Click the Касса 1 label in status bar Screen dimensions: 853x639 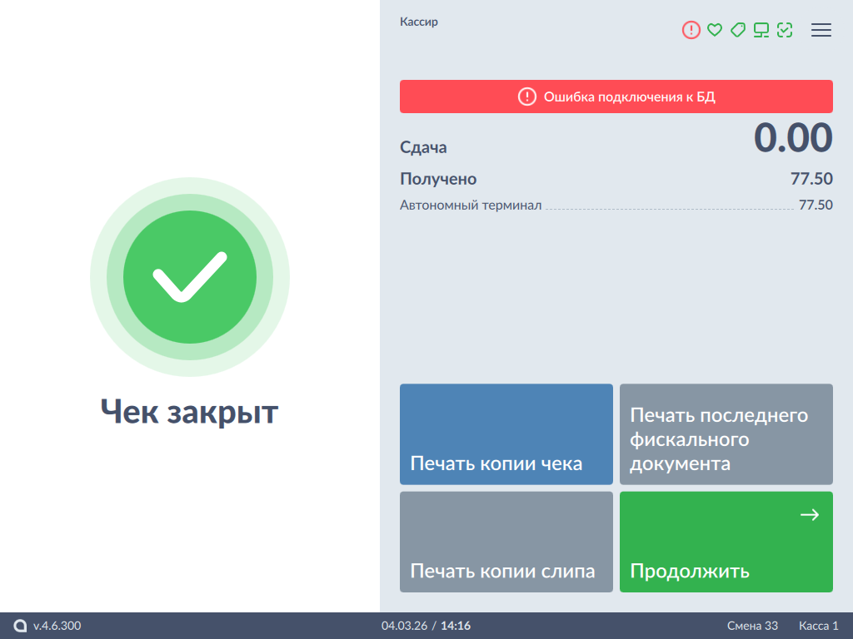818,626
